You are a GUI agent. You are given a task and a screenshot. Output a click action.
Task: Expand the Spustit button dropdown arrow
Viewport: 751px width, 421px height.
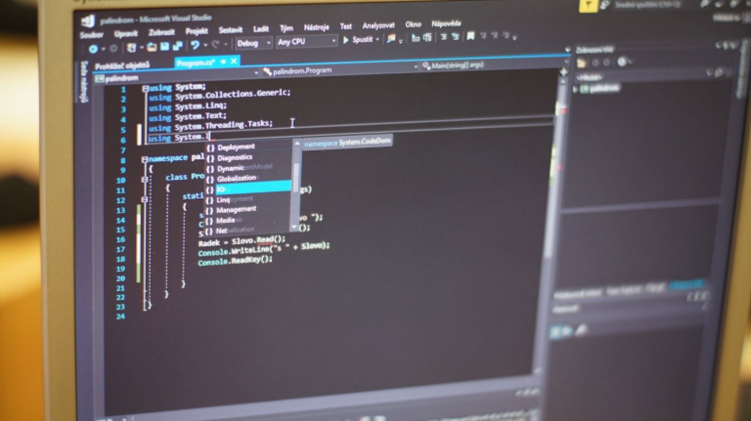(377, 39)
